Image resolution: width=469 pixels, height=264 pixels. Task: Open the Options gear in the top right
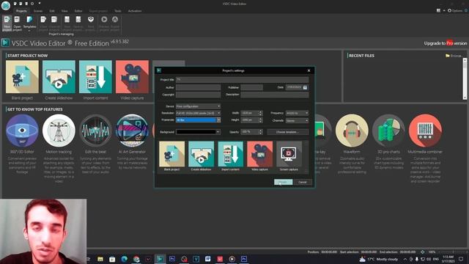pyautogui.click(x=455, y=10)
